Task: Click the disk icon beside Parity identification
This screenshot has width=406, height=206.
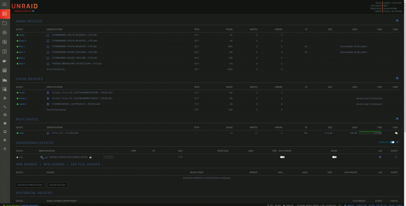Action: [x=48, y=35]
